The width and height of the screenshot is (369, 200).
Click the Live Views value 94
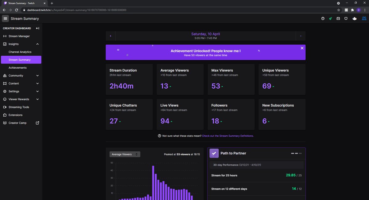(x=165, y=121)
